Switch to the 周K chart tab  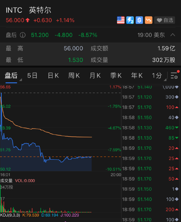click(x=74, y=76)
